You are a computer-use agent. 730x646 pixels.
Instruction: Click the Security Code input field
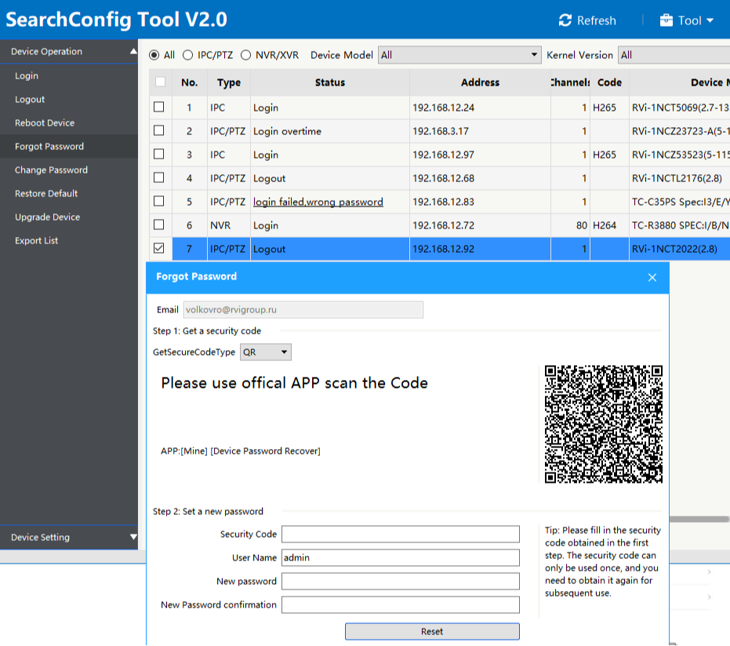[400, 535]
